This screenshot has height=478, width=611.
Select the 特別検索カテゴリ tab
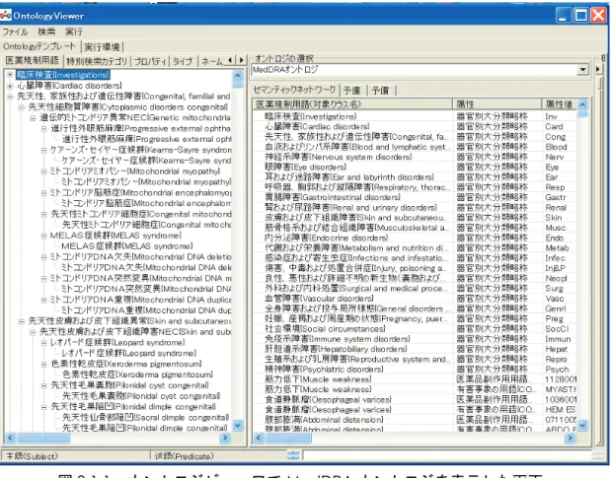pos(97,61)
